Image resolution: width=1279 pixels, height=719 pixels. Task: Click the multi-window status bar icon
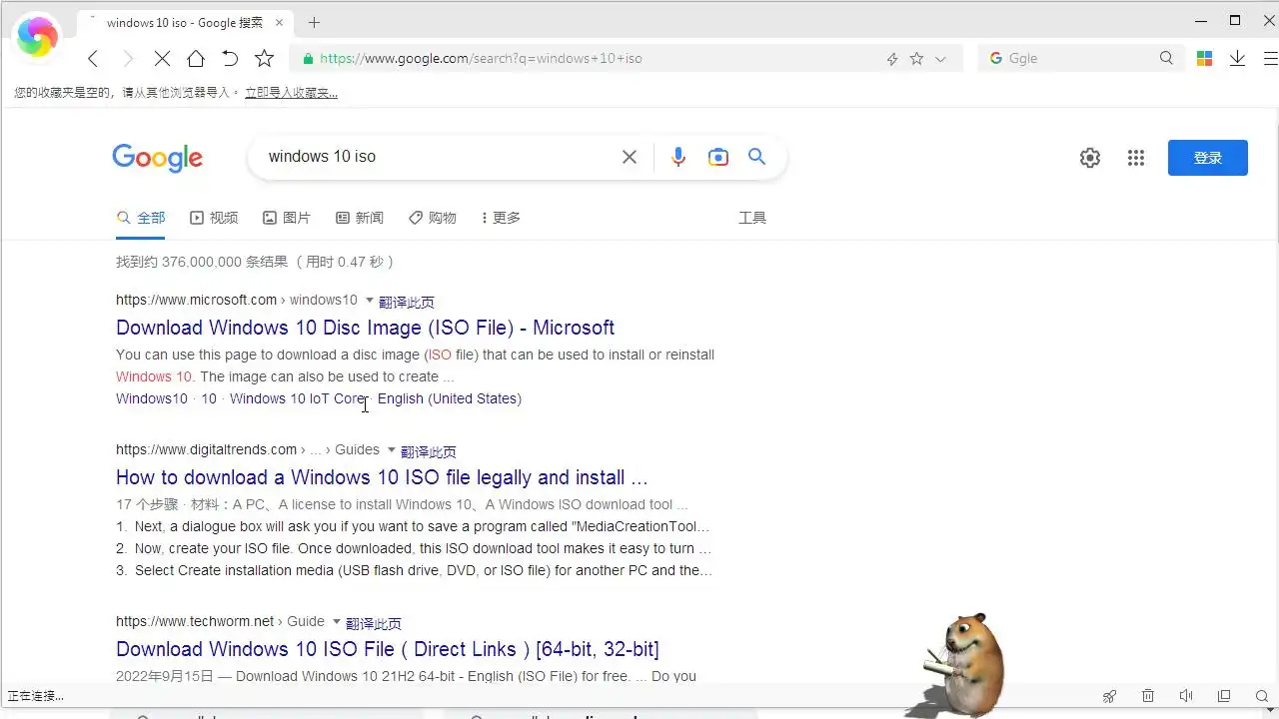pos(1224,696)
